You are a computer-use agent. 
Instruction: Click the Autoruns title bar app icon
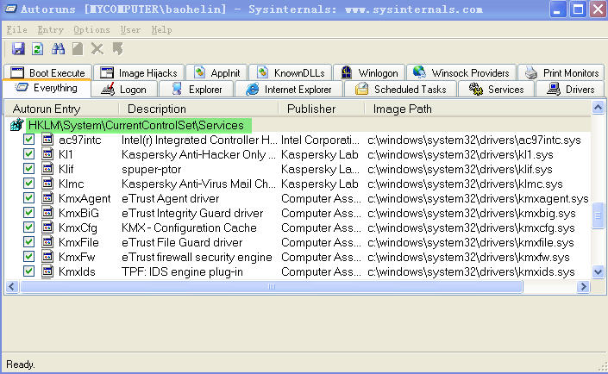(10, 9)
